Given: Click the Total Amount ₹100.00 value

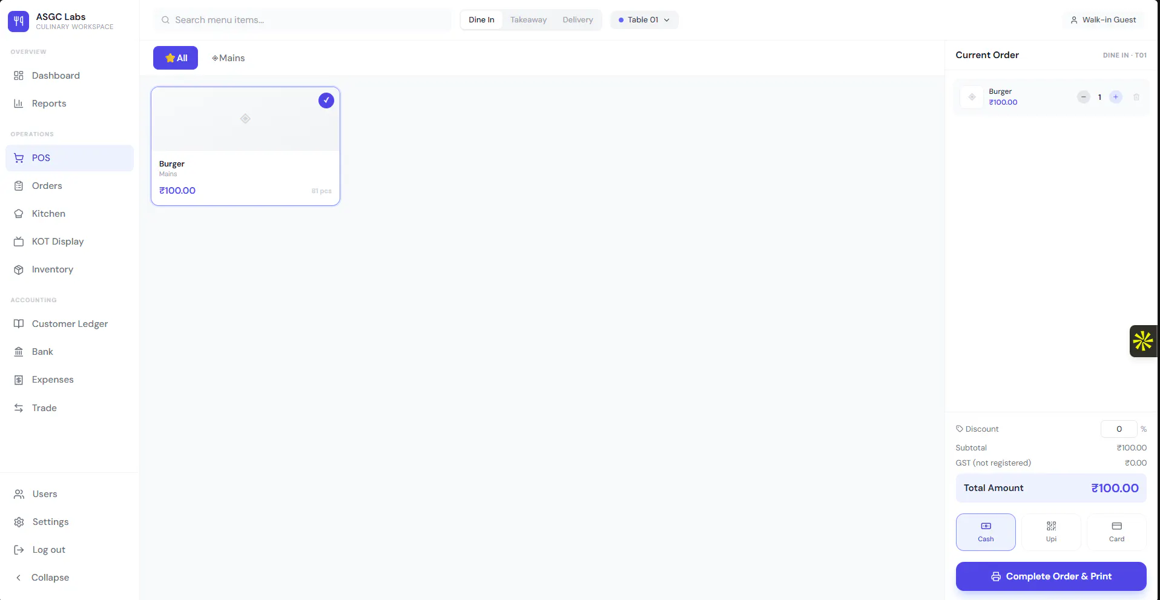Looking at the screenshot, I should [x=1115, y=488].
